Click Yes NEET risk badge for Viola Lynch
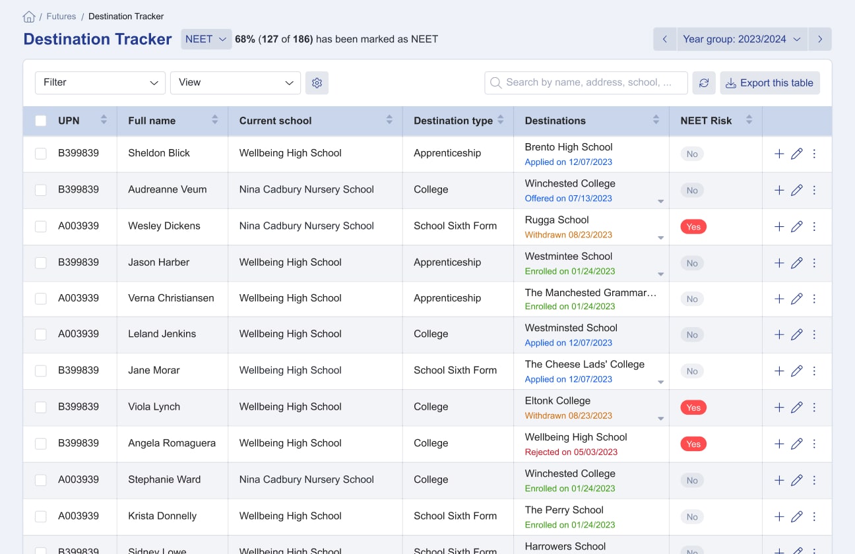Screen dimensions: 855x554 pos(693,408)
